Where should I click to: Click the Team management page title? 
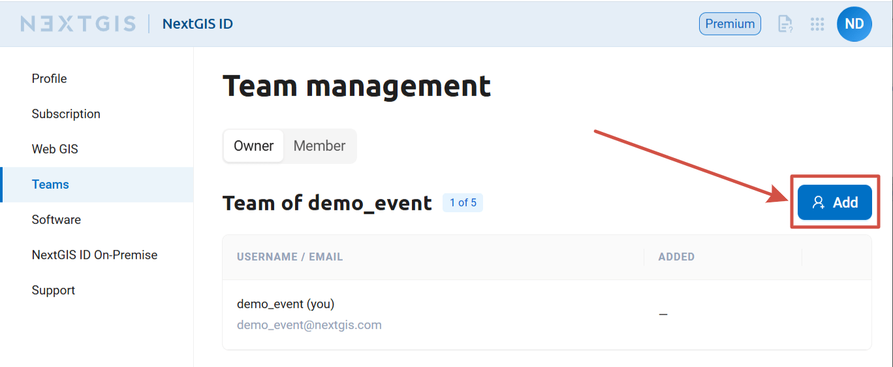click(356, 86)
